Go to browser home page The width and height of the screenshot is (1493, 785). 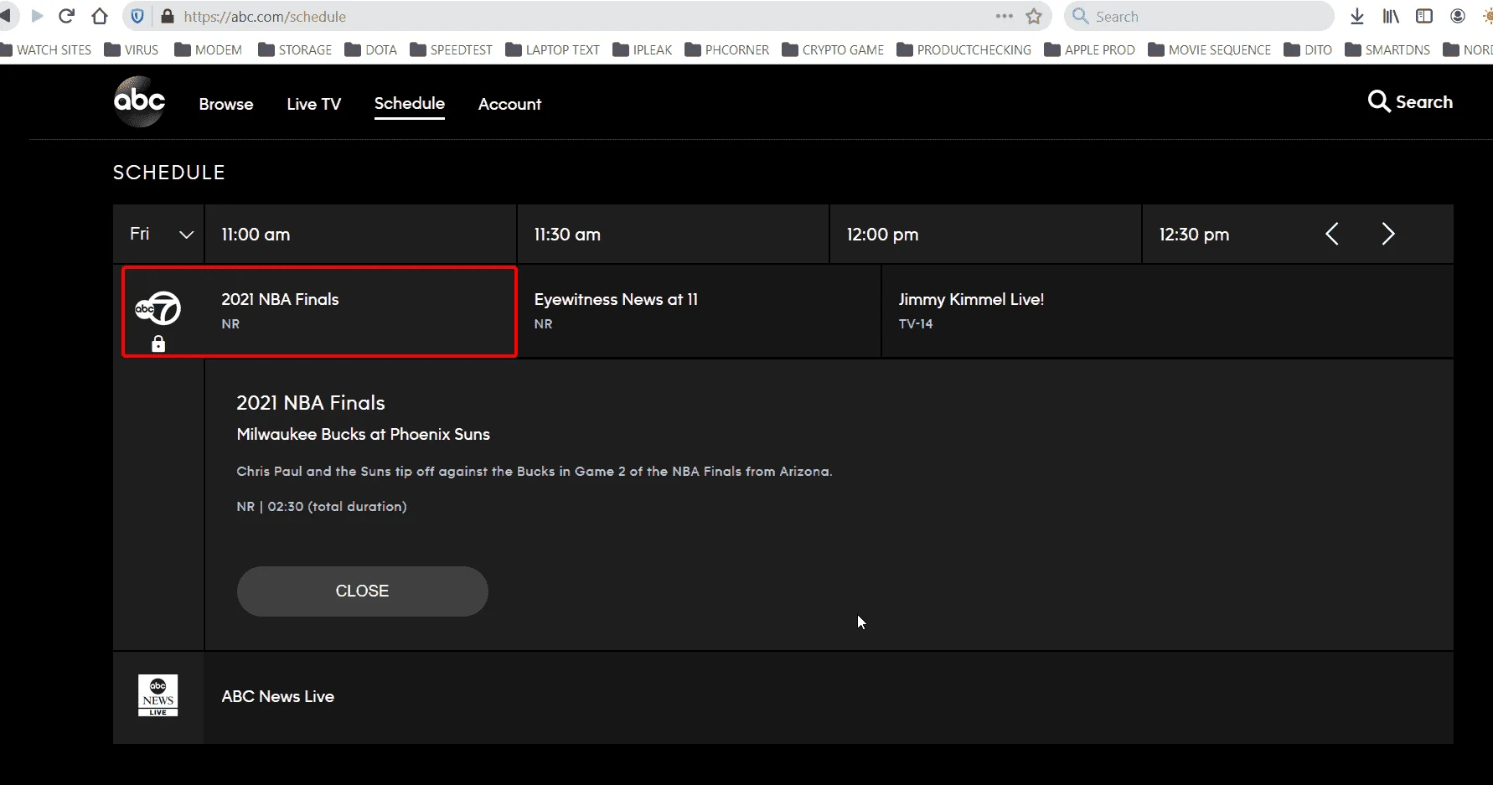(x=100, y=16)
